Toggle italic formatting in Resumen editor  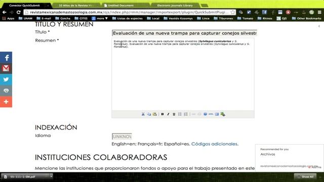coord(168,114)
